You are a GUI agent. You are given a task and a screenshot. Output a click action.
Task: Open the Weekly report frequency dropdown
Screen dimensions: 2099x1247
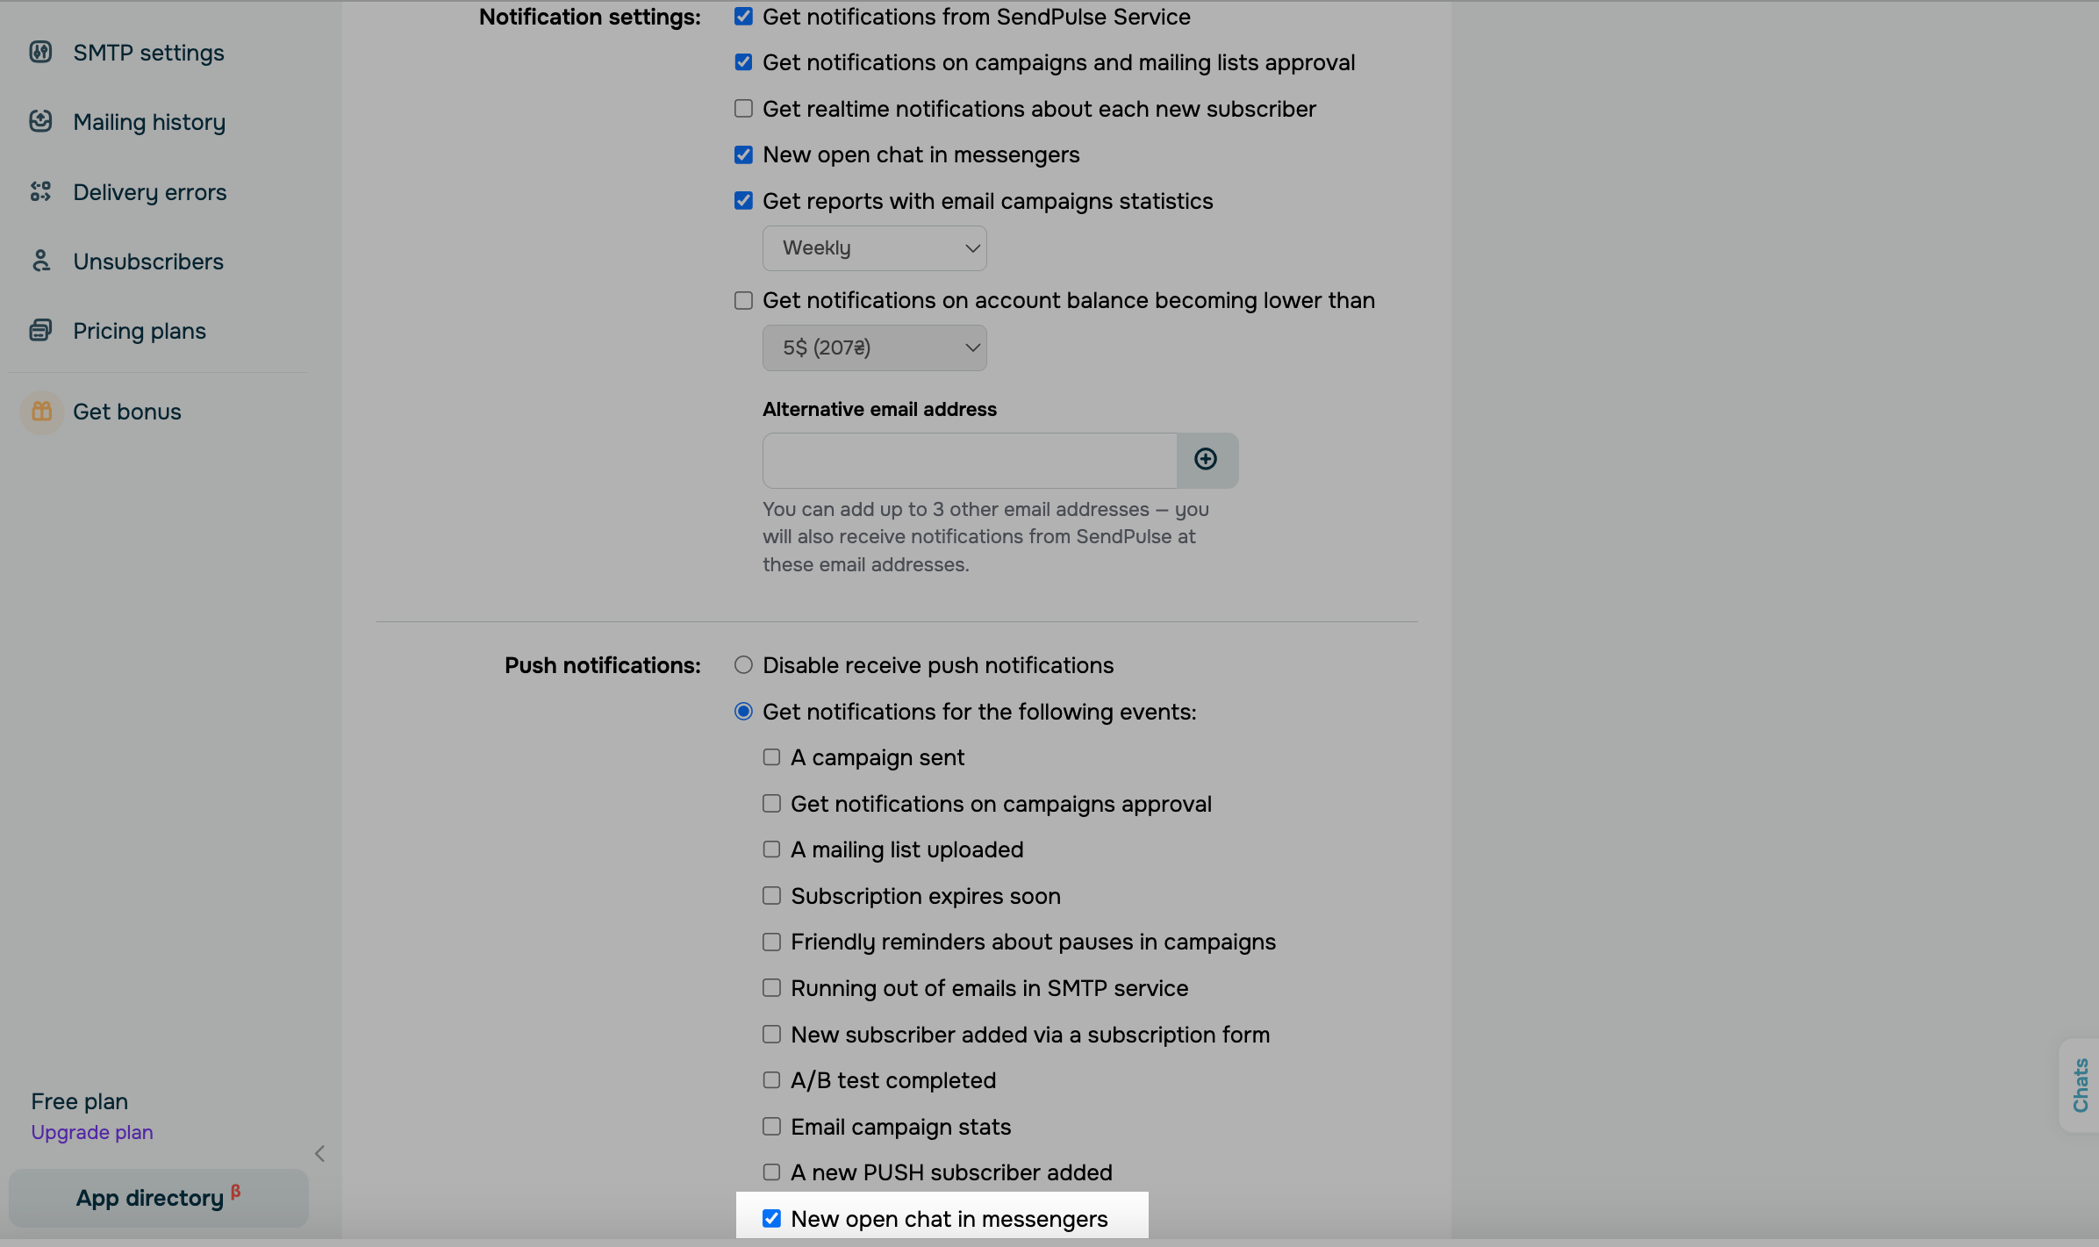[x=874, y=248]
